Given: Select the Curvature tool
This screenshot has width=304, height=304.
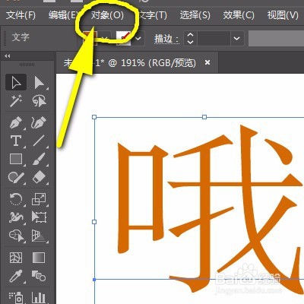Looking at the screenshot, I should pyautogui.click(x=39, y=122).
